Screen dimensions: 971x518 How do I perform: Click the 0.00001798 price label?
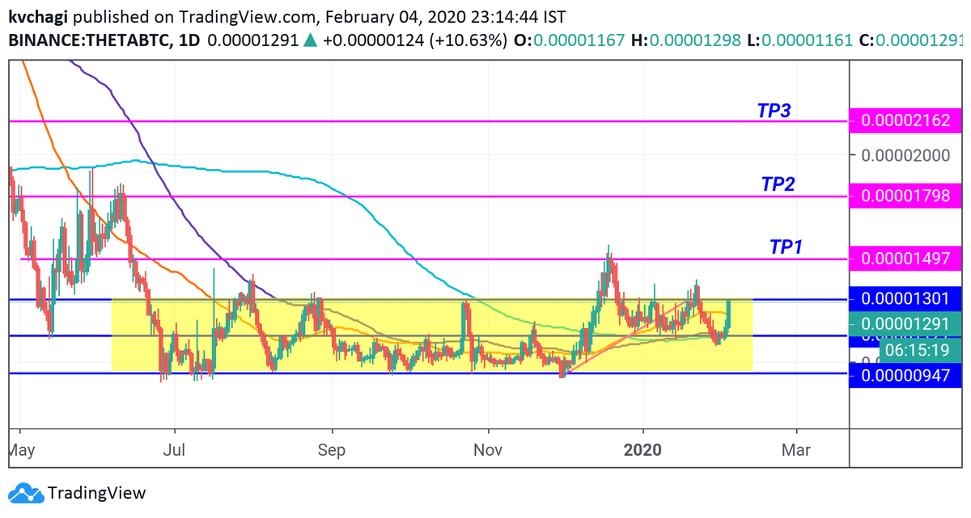905,196
